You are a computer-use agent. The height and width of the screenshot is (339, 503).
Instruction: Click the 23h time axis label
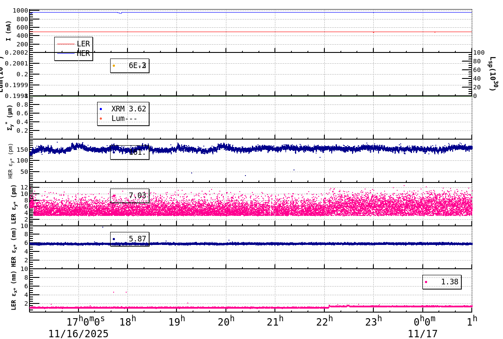point(373,321)
